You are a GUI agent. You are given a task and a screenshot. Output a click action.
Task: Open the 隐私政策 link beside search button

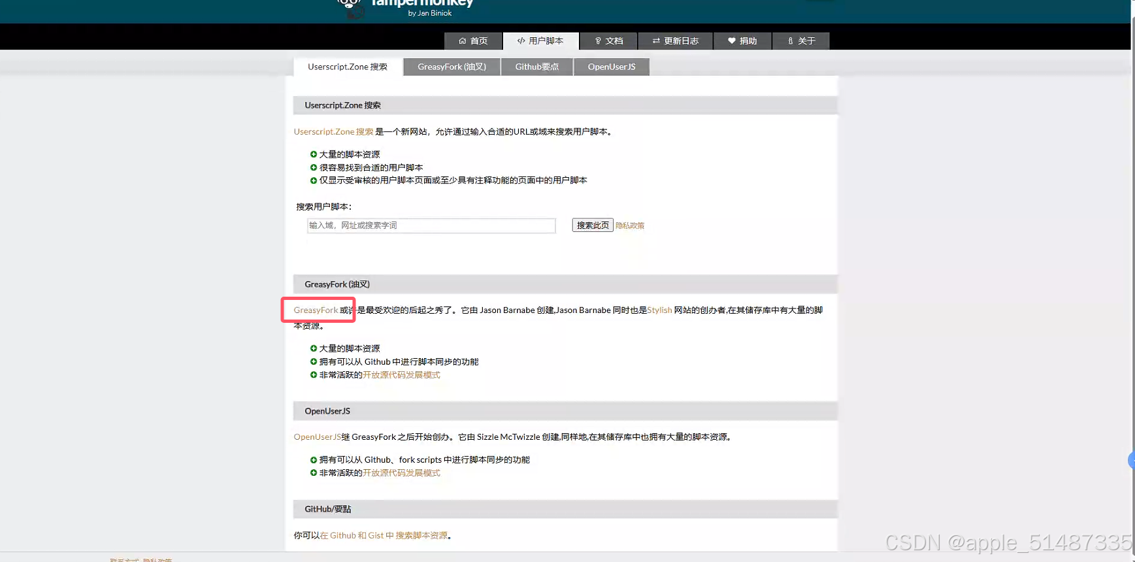630,225
